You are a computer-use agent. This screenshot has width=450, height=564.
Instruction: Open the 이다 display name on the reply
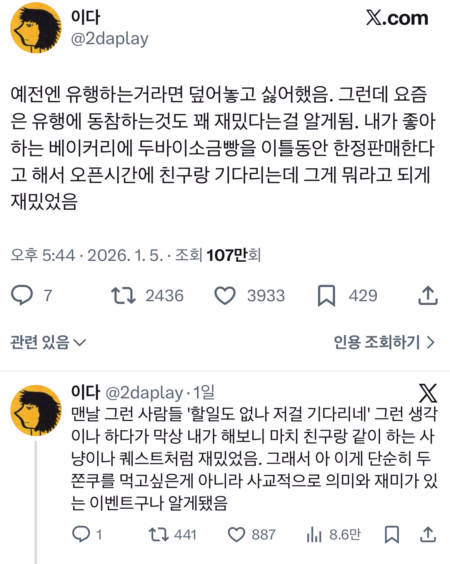pos(85,392)
